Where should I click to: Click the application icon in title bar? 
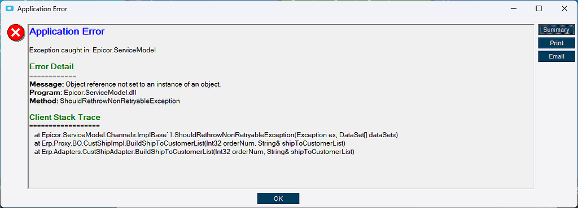point(10,8)
